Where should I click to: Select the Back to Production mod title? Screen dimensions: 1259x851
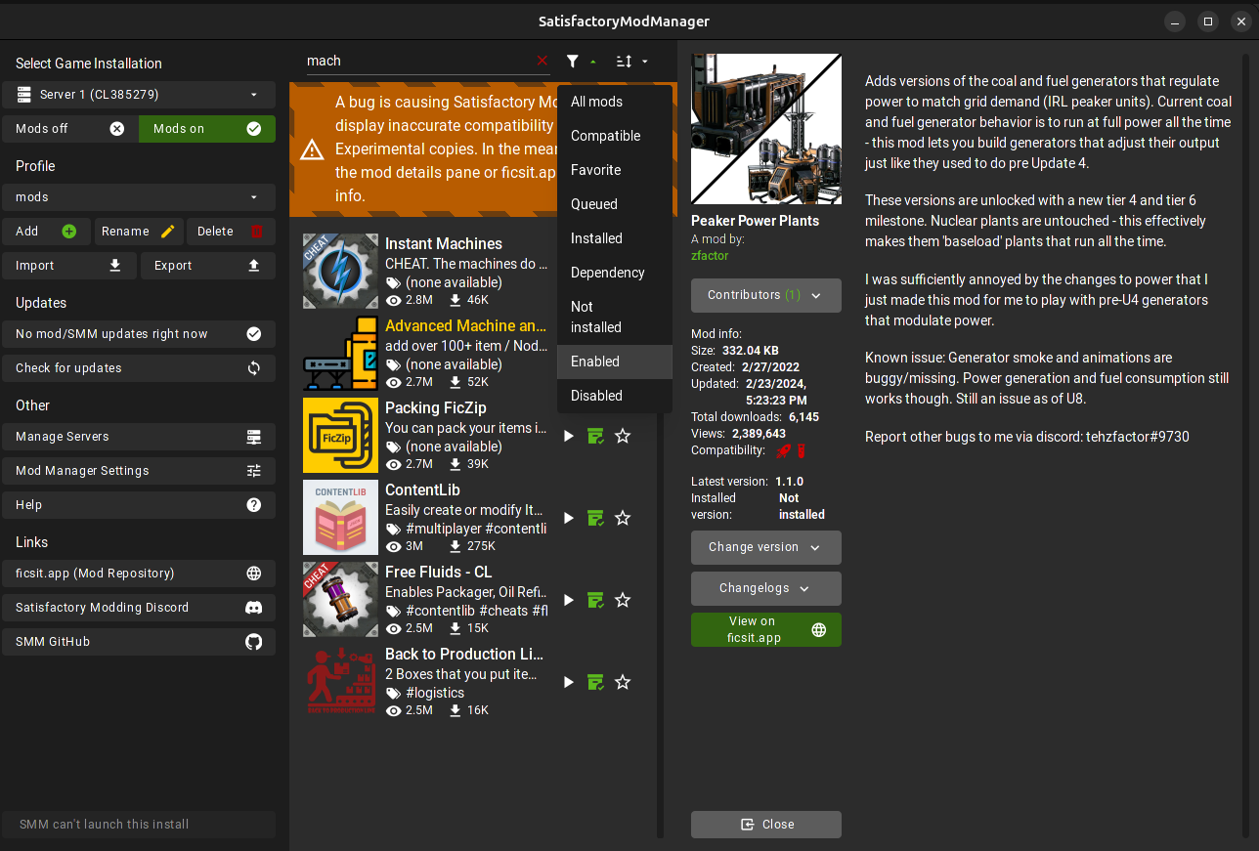pos(464,655)
